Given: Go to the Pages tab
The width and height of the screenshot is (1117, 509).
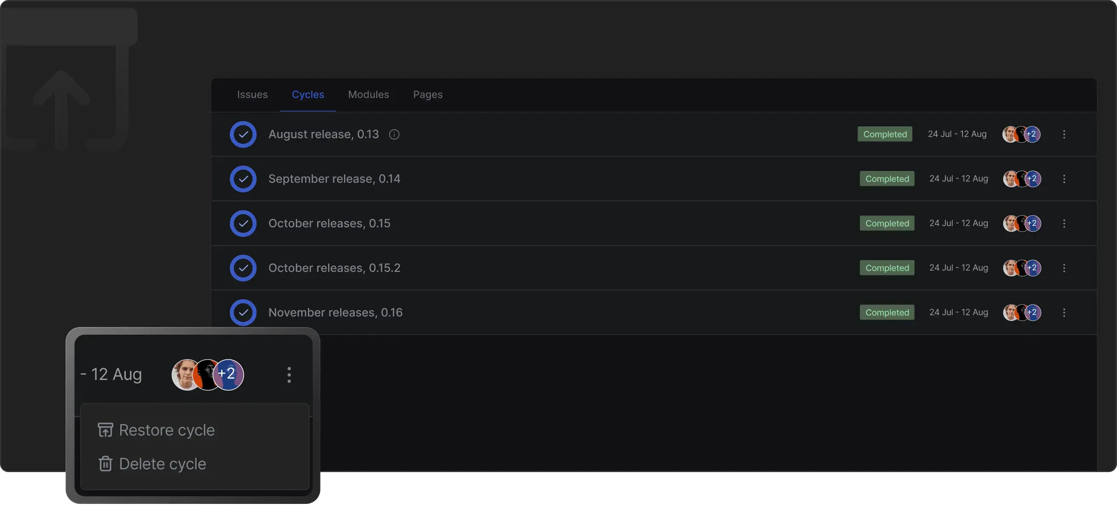Looking at the screenshot, I should pyautogui.click(x=428, y=95).
